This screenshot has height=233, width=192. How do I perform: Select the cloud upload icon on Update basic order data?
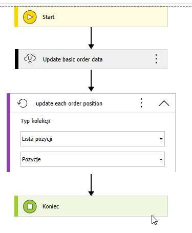pos(30,59)
